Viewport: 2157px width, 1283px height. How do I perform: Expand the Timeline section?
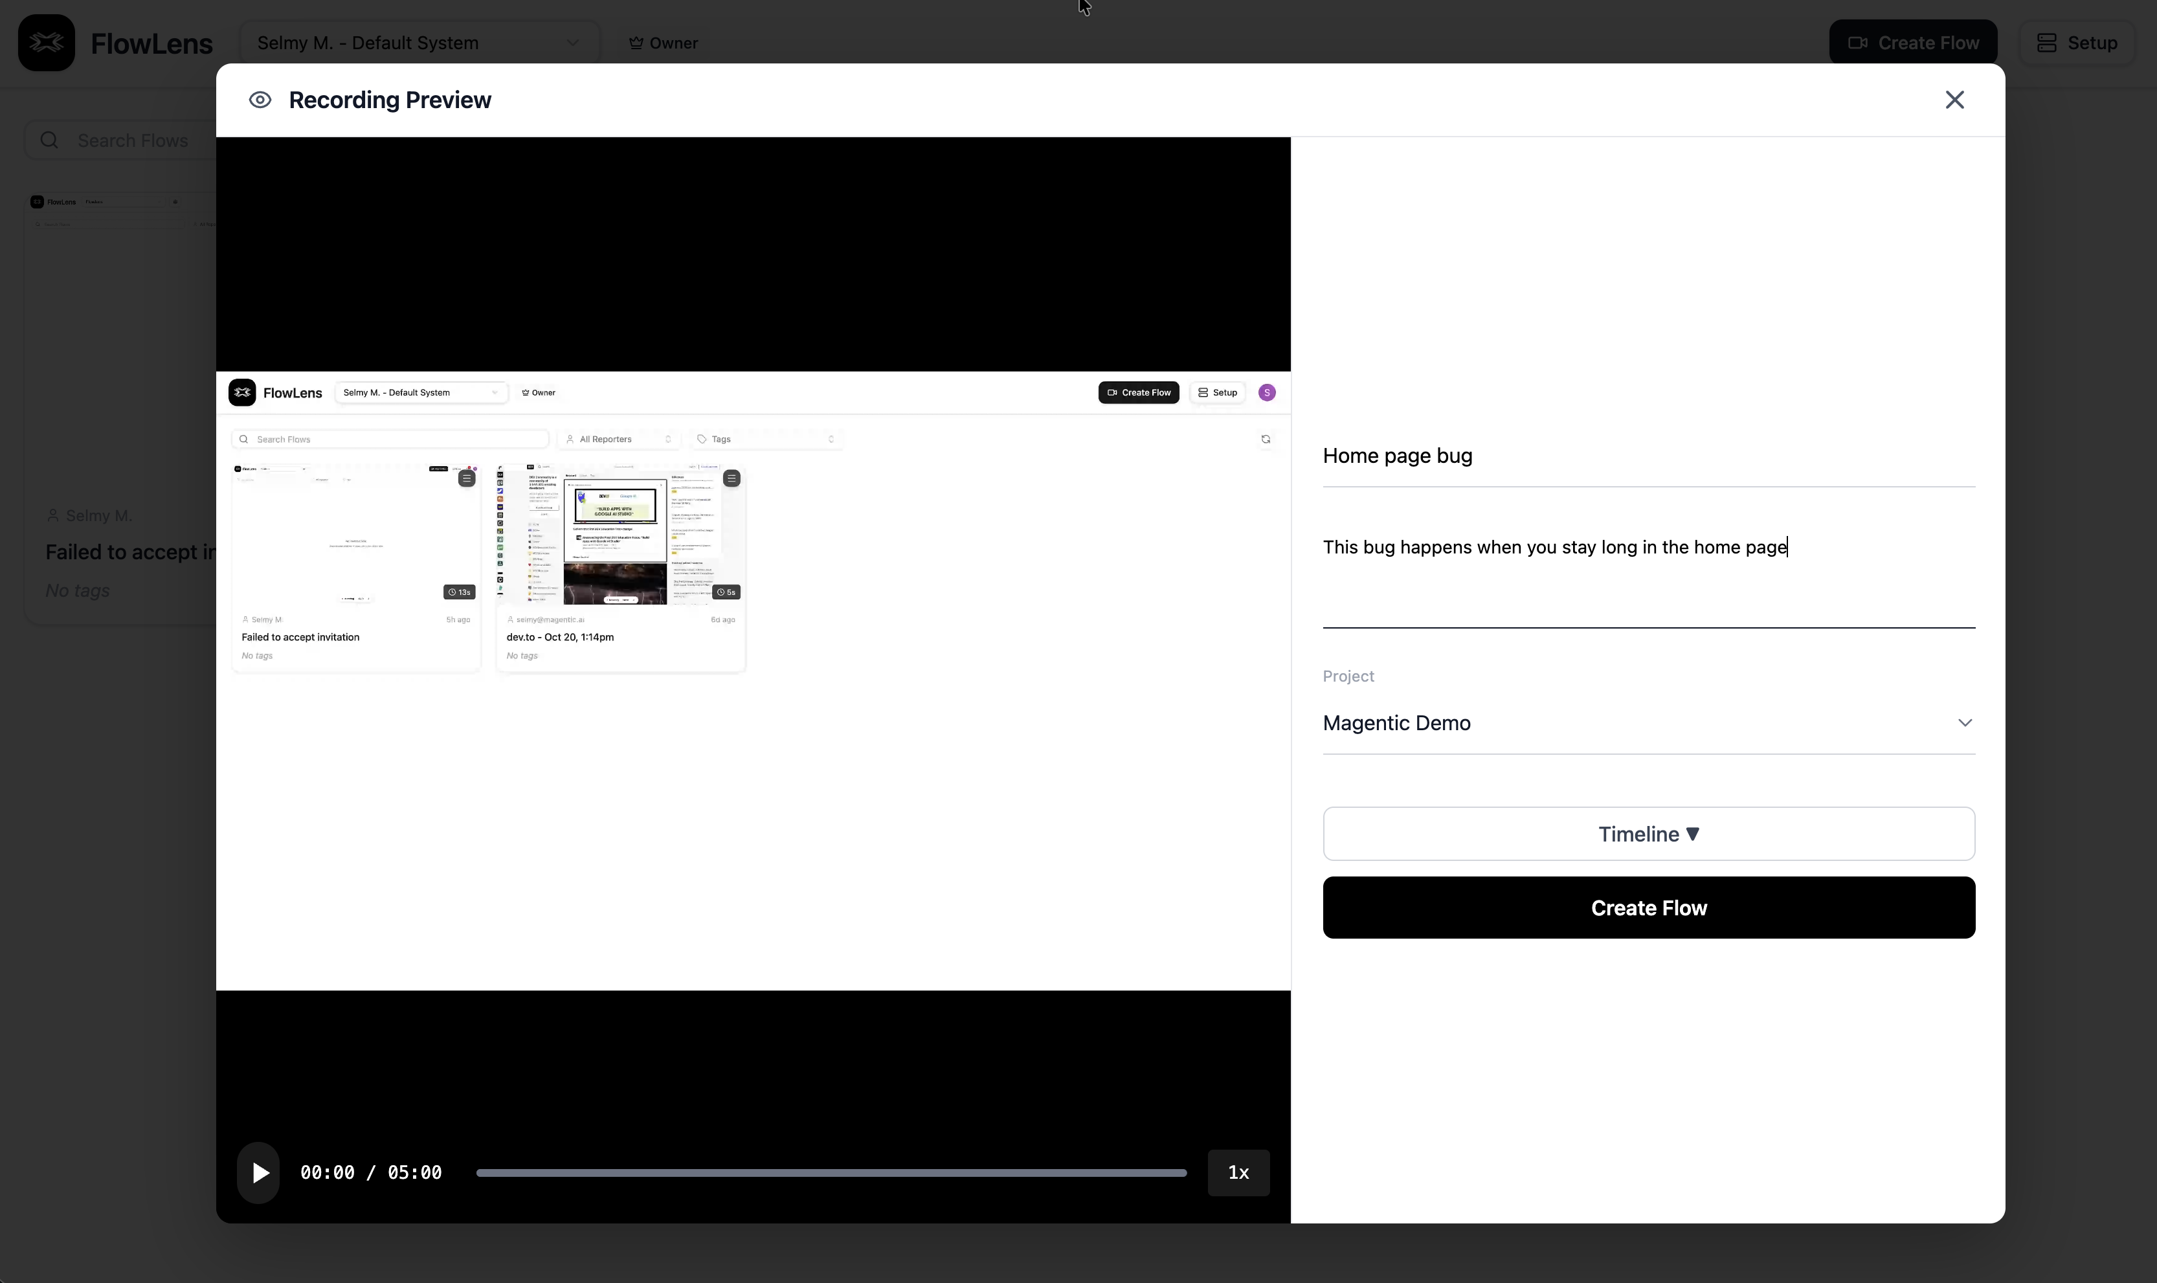[x=1648, y=833]
